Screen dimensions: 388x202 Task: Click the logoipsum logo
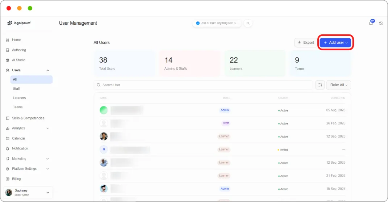click(19, 23)
